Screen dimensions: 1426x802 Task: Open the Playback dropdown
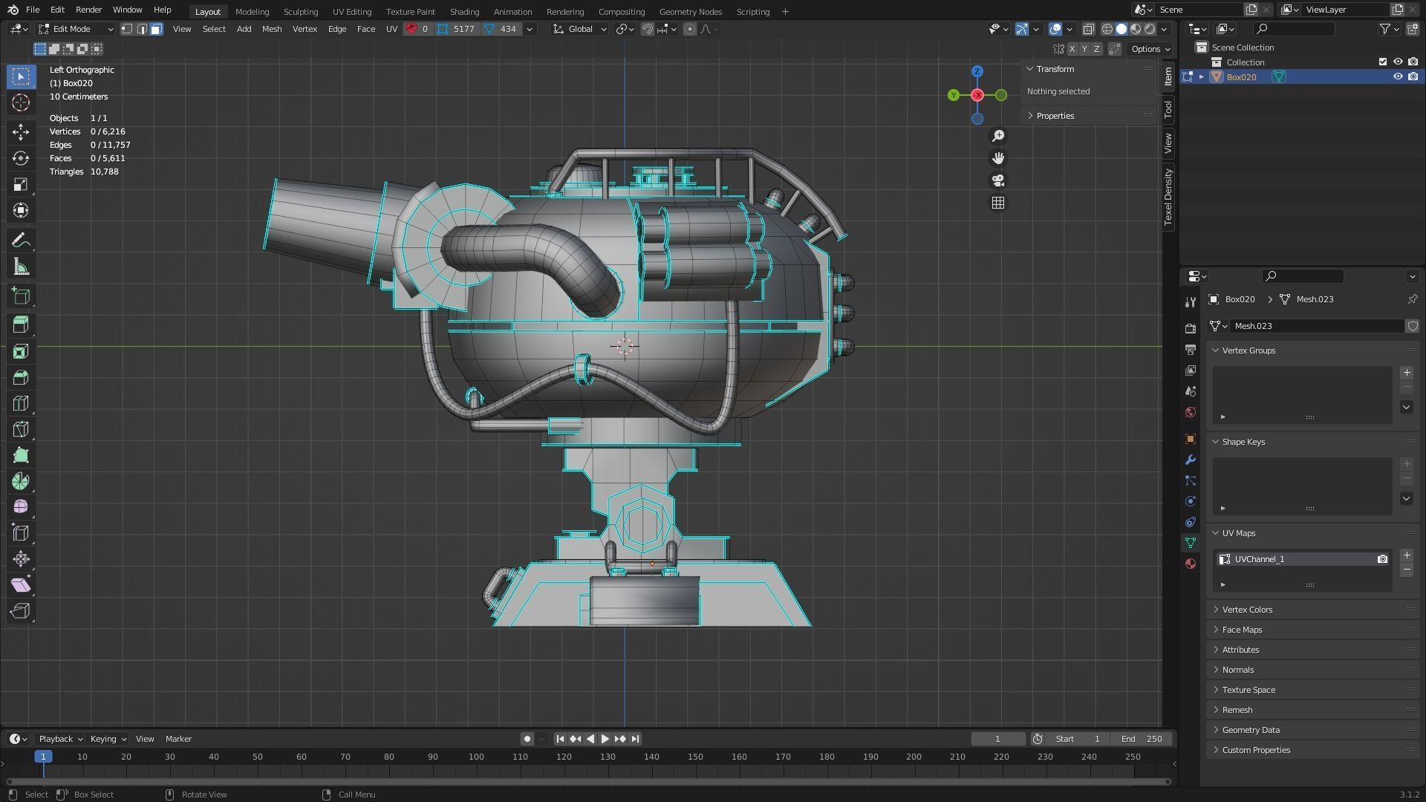(60, 739)
